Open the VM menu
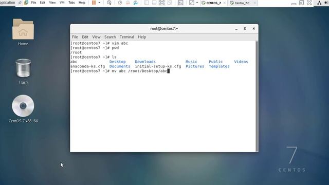The height and width of the screenshot is (185, 329). [62, 3]
